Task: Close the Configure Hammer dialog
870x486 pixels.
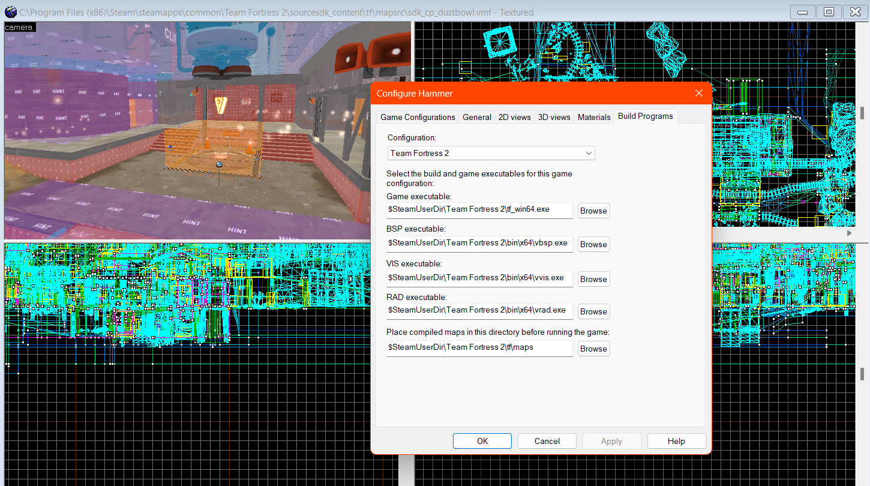Action: (698, 93)
